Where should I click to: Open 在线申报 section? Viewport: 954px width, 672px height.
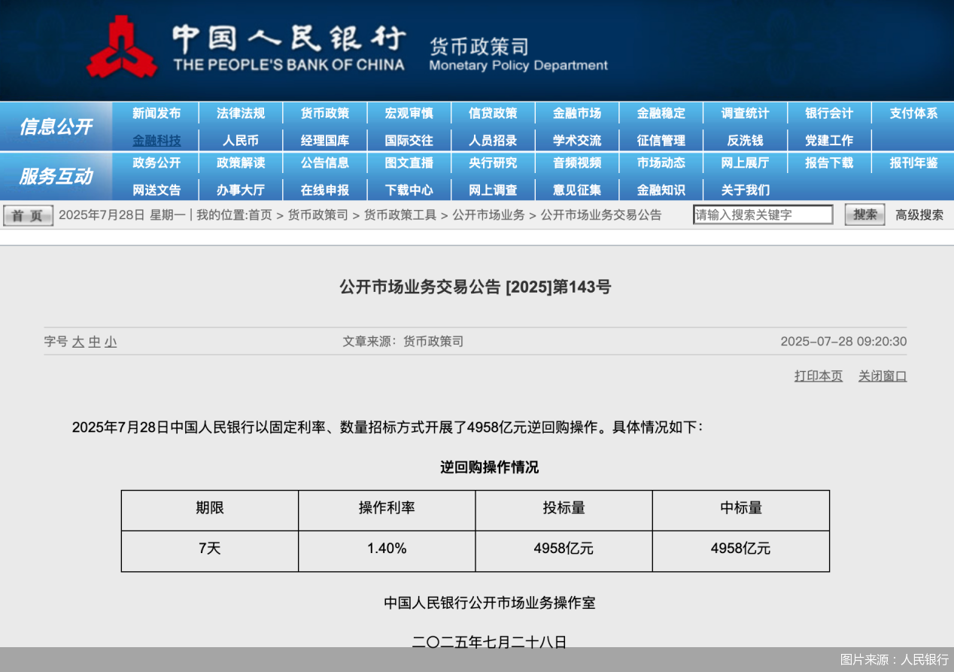coord(325,190)
